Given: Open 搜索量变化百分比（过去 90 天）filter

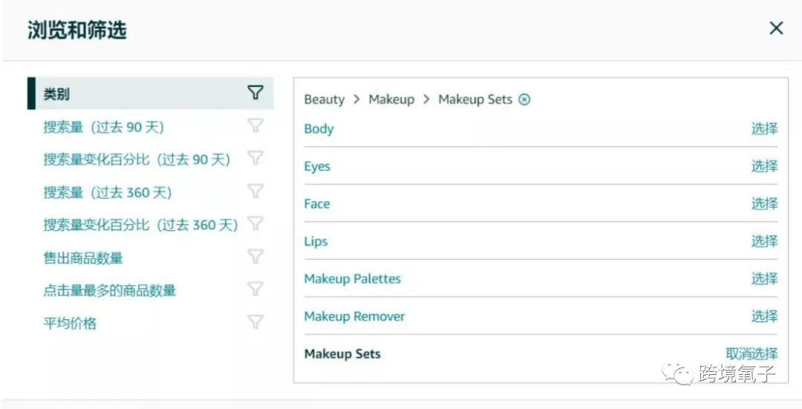Looking at the screenshot, I should [x=137, y=160].
